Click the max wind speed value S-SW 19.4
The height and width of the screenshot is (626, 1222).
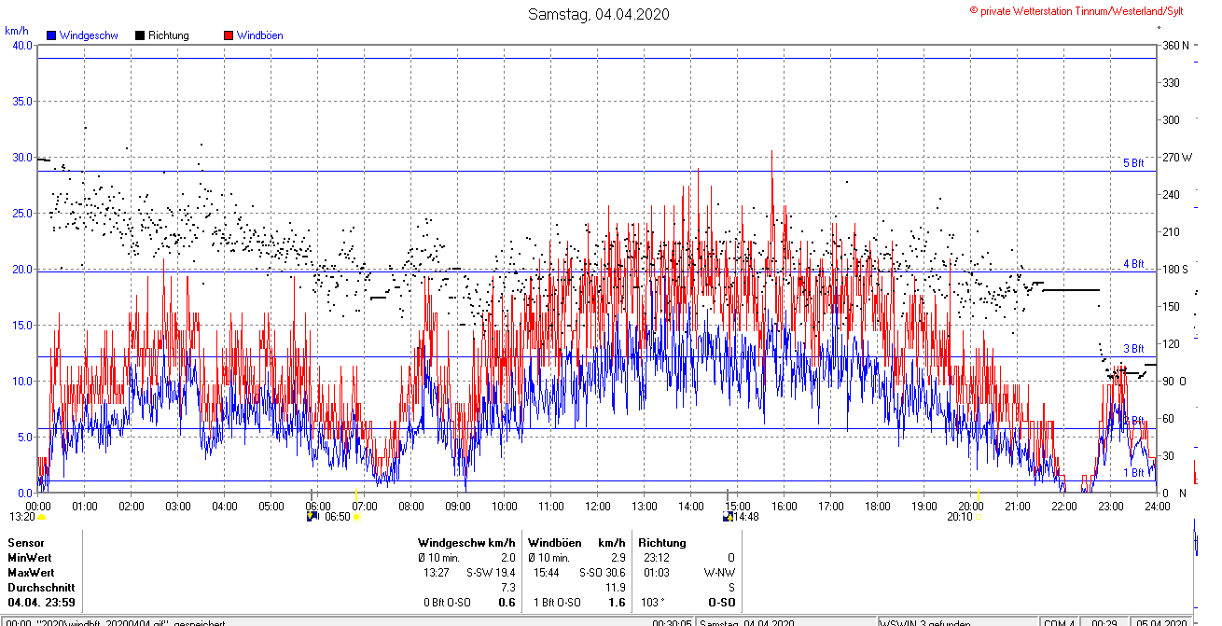click(493, 572)
